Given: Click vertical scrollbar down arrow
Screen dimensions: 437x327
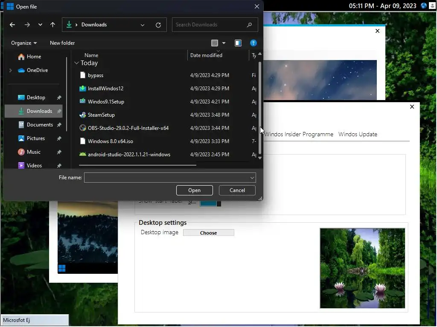Looking at the screenshot, I should [260, 158].
